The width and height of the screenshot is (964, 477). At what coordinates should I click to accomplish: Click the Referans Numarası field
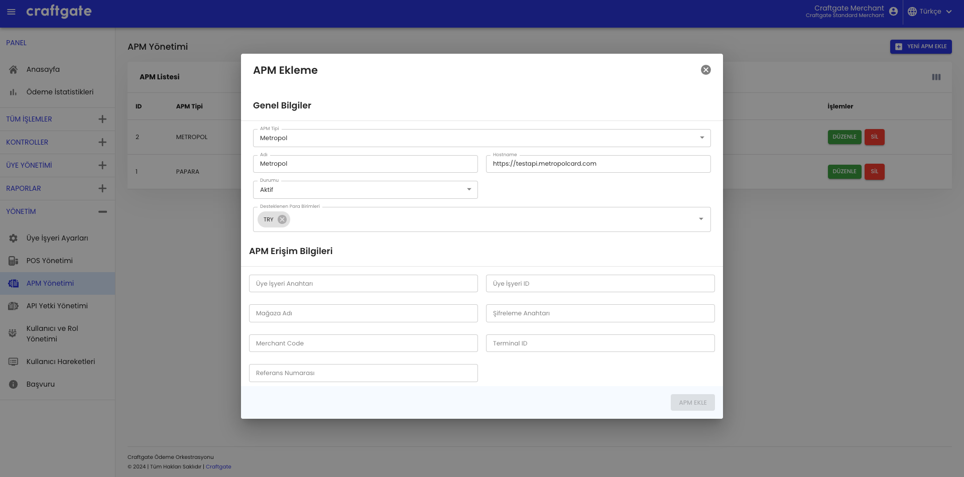[x=364, y=373]
